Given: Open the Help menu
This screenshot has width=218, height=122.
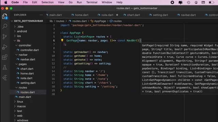Looking at the screenshot, I should (x=119, y=2).
